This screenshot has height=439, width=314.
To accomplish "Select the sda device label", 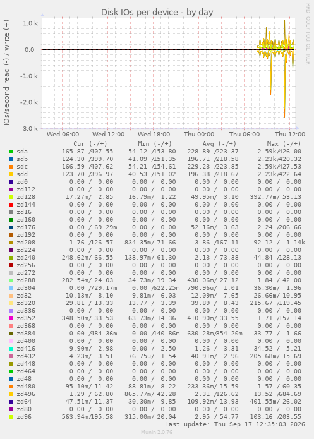I will tap(22, 152).
